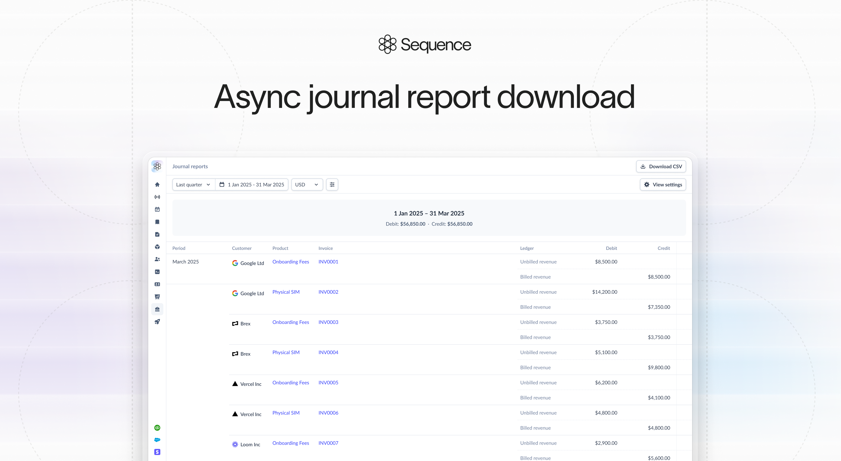This screenshot has height=461, width=841.
Task: Open the View settings button
Action: pyautogui.click(x=663, y=185)
